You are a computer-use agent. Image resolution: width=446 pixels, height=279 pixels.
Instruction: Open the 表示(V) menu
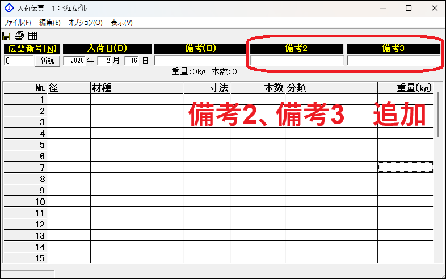[121, 23]
